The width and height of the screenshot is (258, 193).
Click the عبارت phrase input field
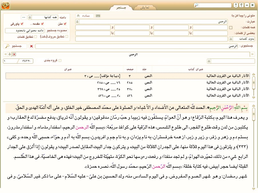pos(153,22)
